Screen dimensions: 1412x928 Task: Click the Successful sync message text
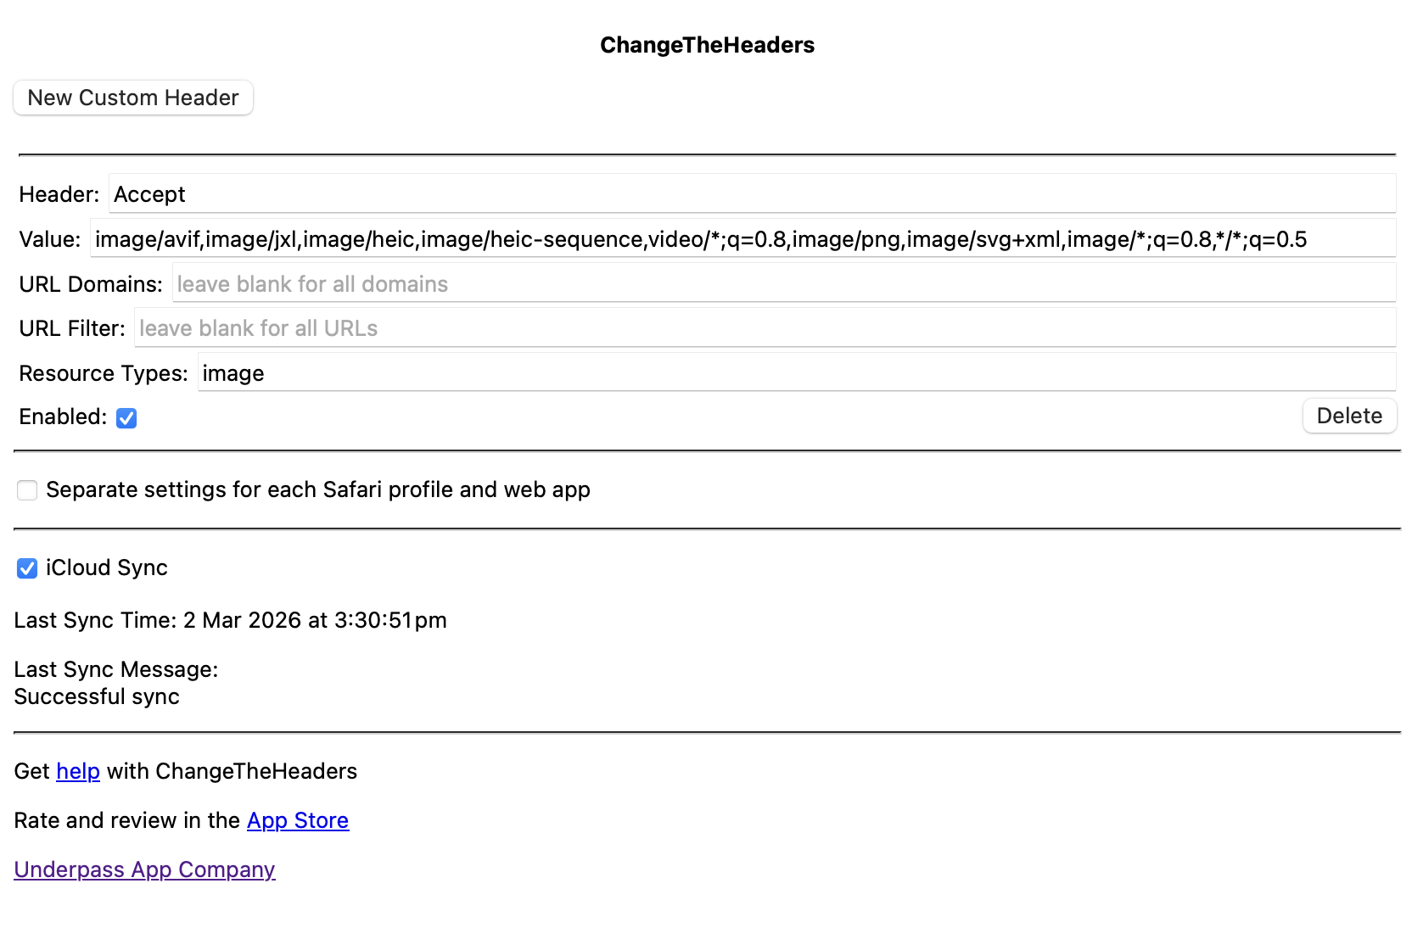click(97, 696)
